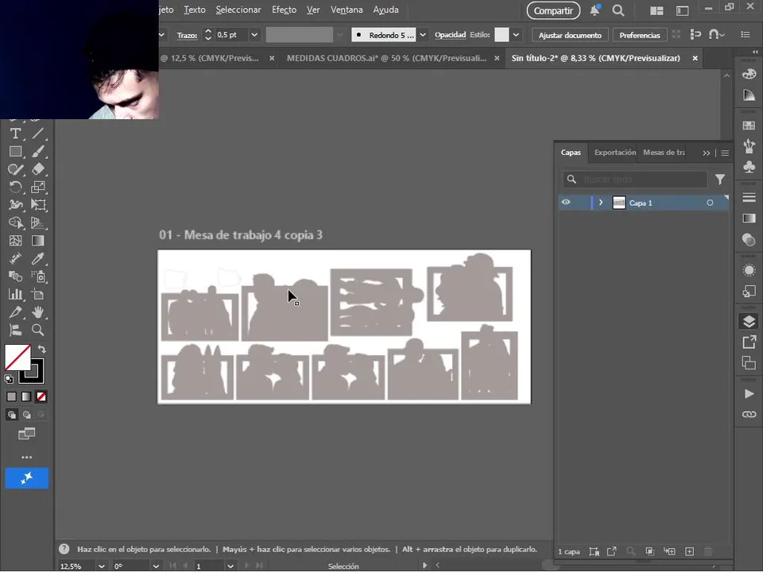Select the Type tool
The image size is (763, 572).
point(15,133)
